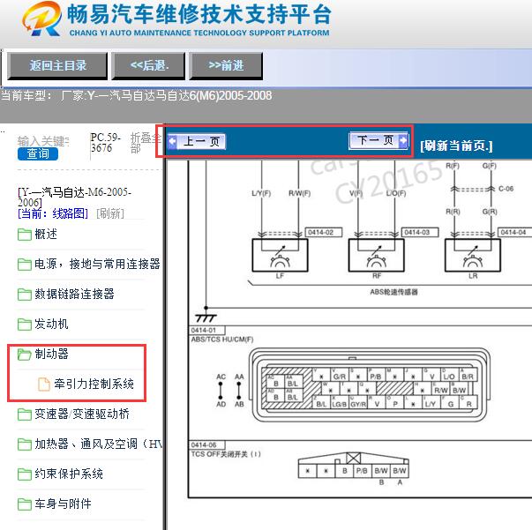Viewport: 532px width, 530px height.
Task: Click the folder icon beside 车身与附件
Action: [25, 504]
